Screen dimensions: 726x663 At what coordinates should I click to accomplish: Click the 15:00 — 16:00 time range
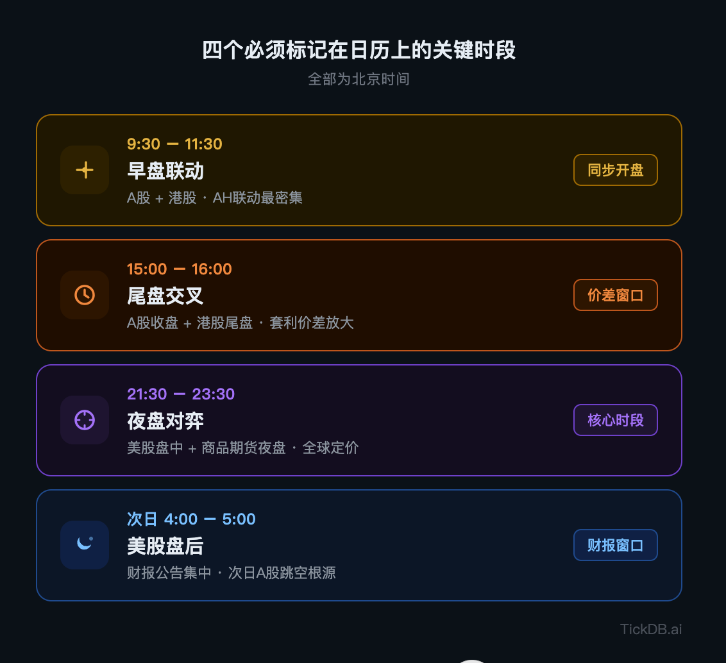180,269
